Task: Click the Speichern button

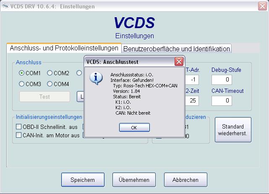Action: point(83,180)
